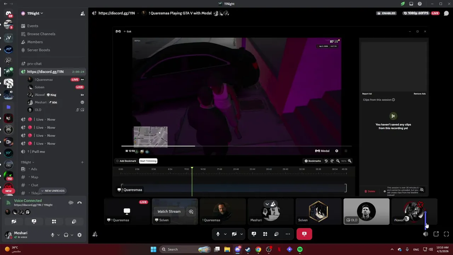The image size is (453, 255).
Task: Expand microphone options arrow in call bar
Action: (225, 234)
